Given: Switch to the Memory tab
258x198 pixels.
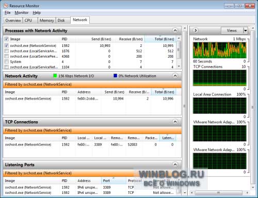Looking at the screenshot, I should (46, 21).
